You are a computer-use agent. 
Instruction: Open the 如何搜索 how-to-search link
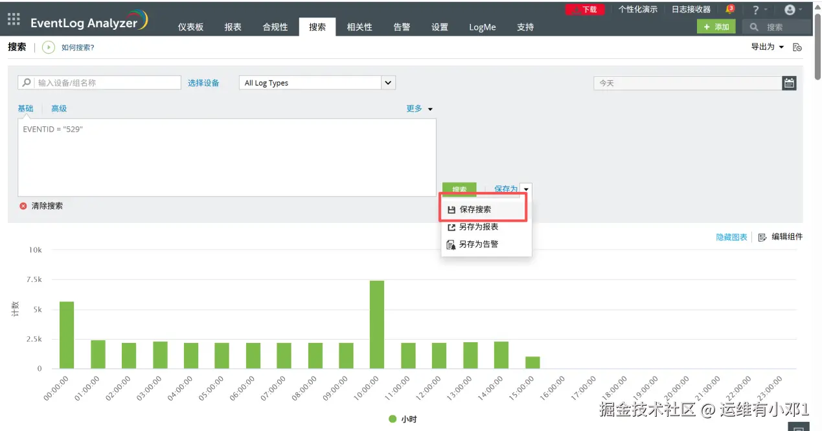click(78, 47)
